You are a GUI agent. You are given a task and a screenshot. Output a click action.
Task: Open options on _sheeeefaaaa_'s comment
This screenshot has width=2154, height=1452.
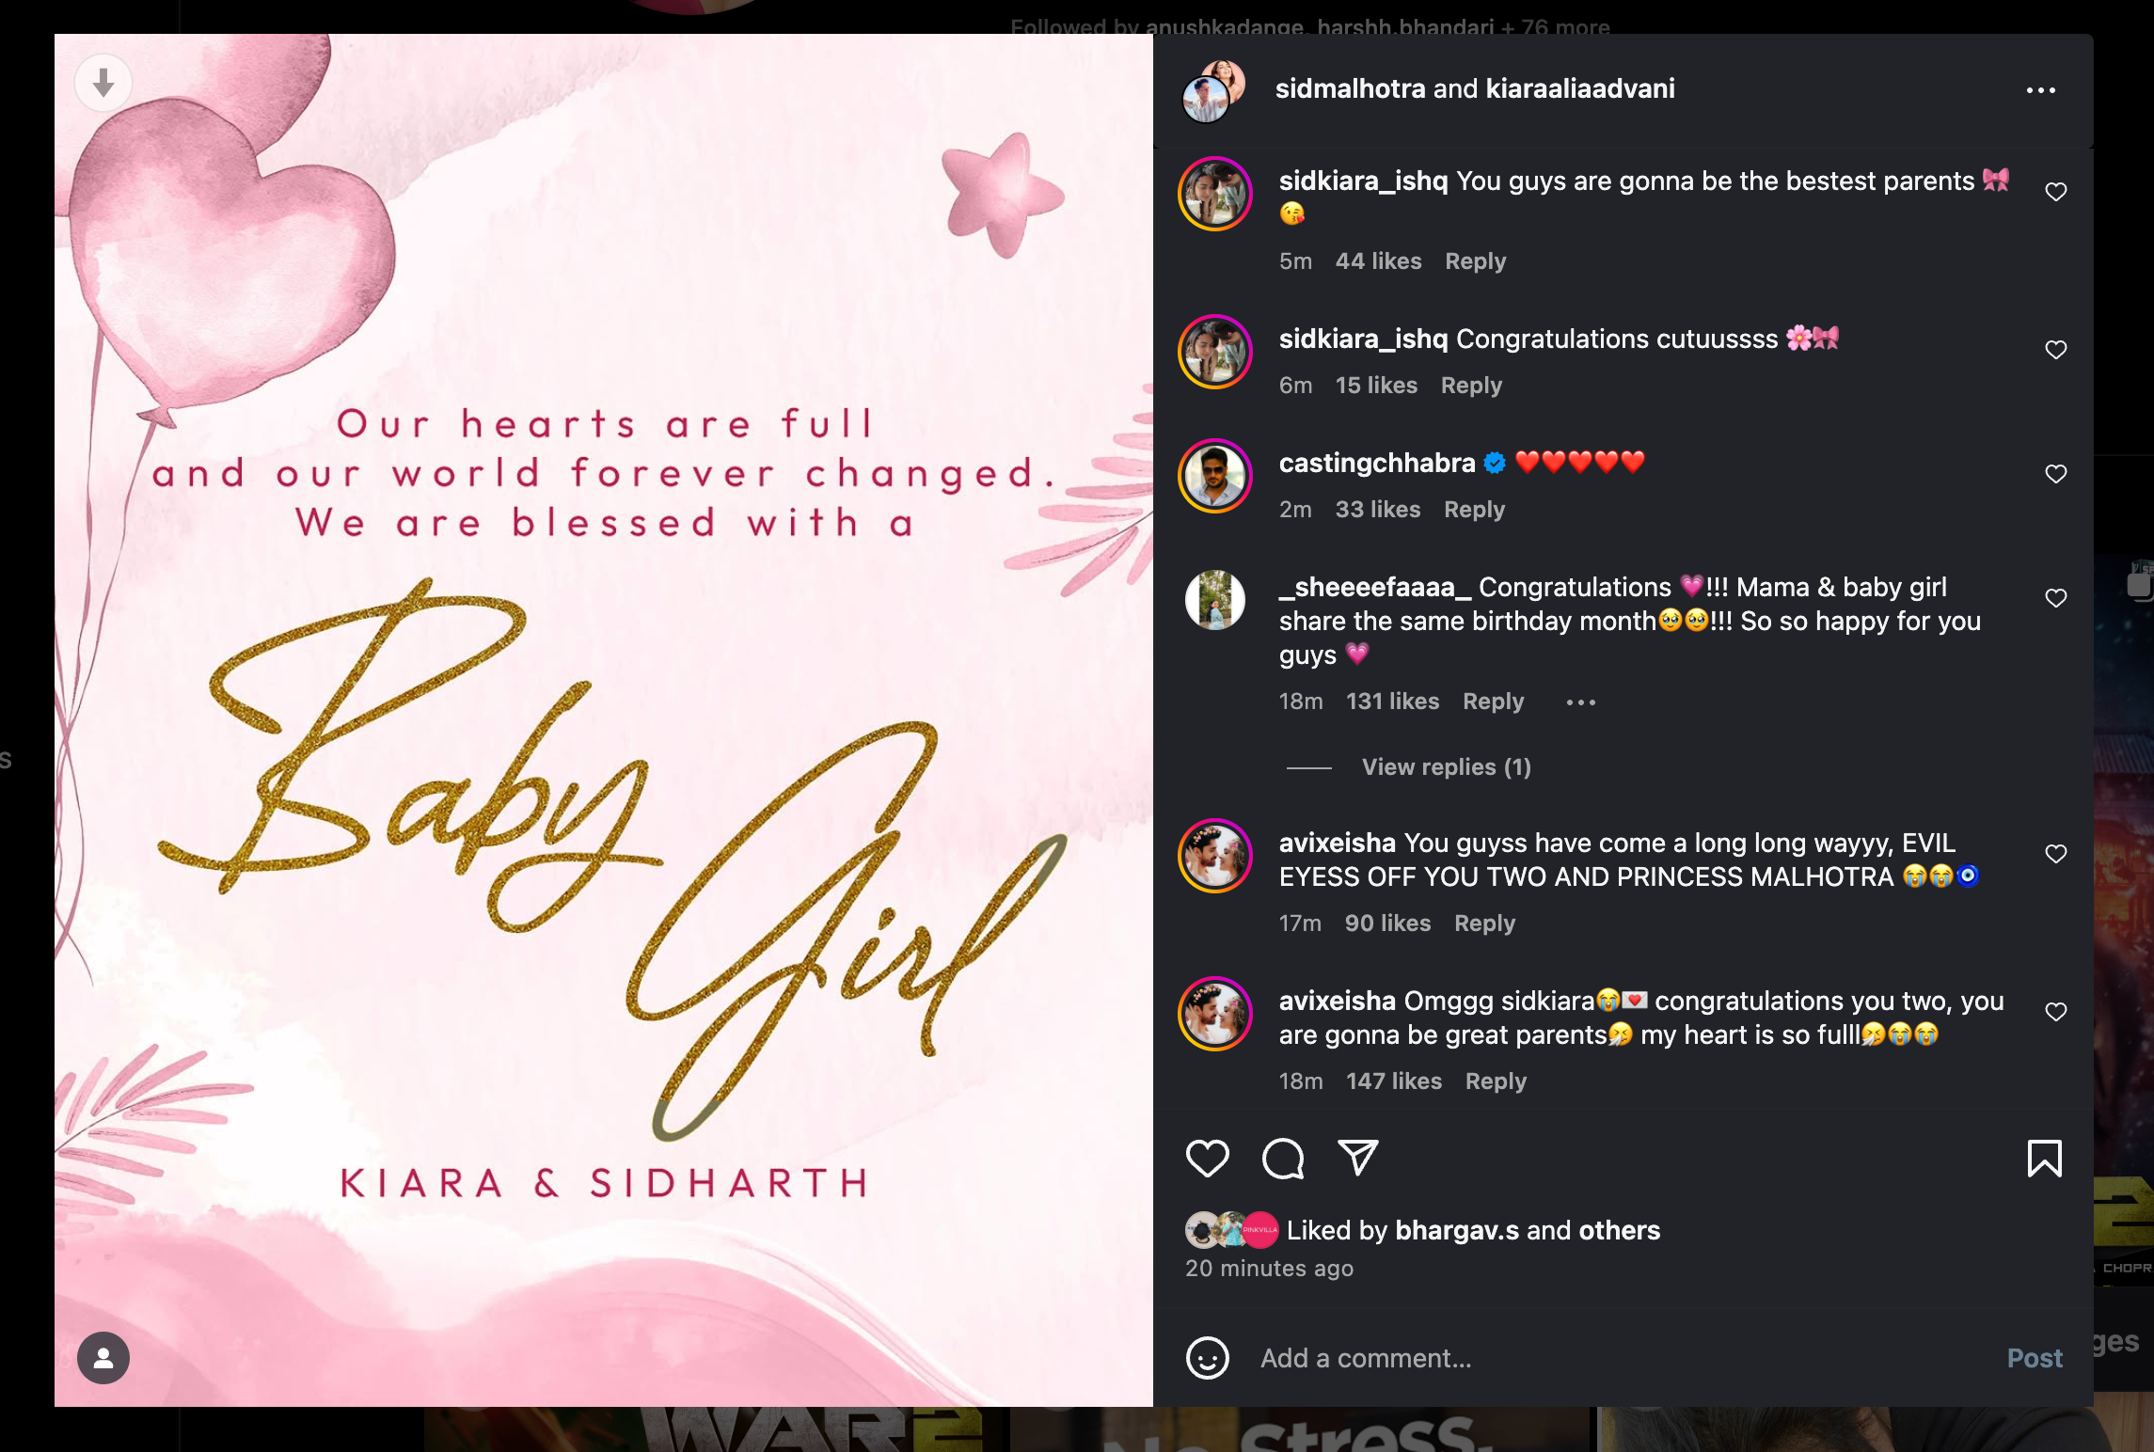[x=1580, y=702]
